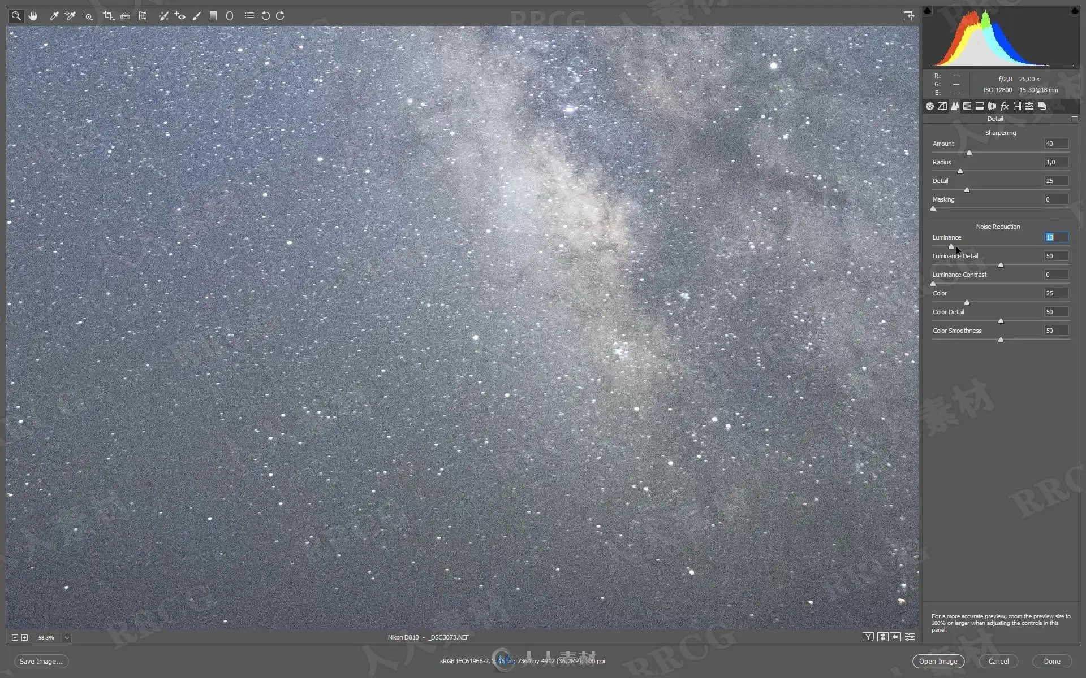1086x678 pixels.
Task: Click the Done button
Action: tap(1052, 662)
